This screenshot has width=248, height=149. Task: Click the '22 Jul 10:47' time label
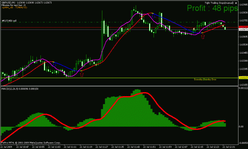tap(22, 147)
